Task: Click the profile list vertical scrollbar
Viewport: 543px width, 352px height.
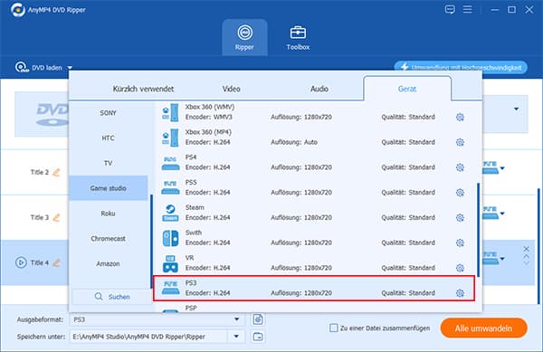Action: point(478,230)
